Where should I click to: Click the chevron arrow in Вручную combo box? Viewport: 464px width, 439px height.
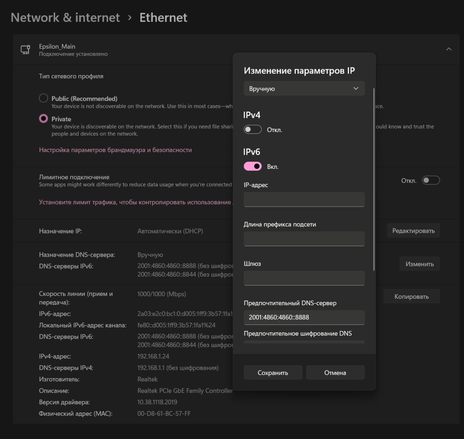click(x=356, y=88)
